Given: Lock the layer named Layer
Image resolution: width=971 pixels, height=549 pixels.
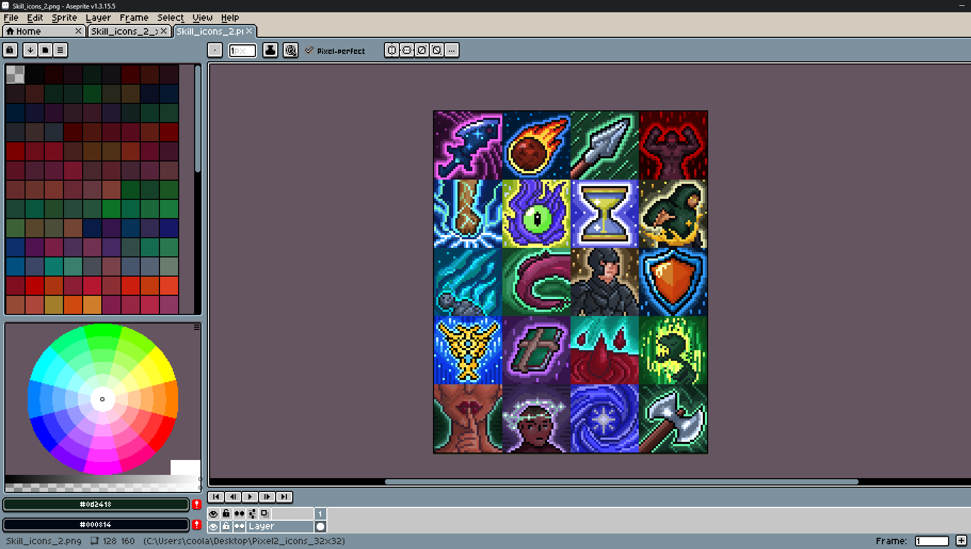Looking at the screenshot, I should tap(226, 527).
